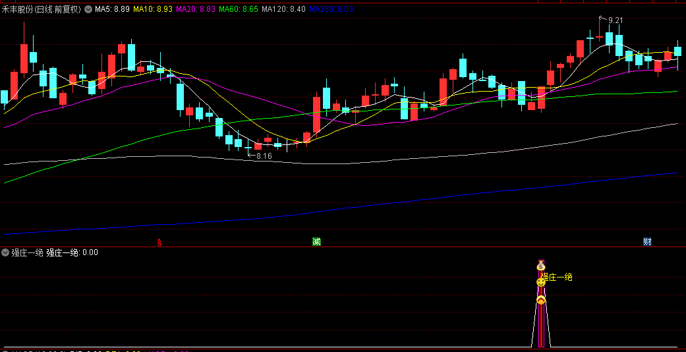Screen dimensions: 686x352
Task: Click the MA120: 8.40 label
Action: [x=283, y=9]
